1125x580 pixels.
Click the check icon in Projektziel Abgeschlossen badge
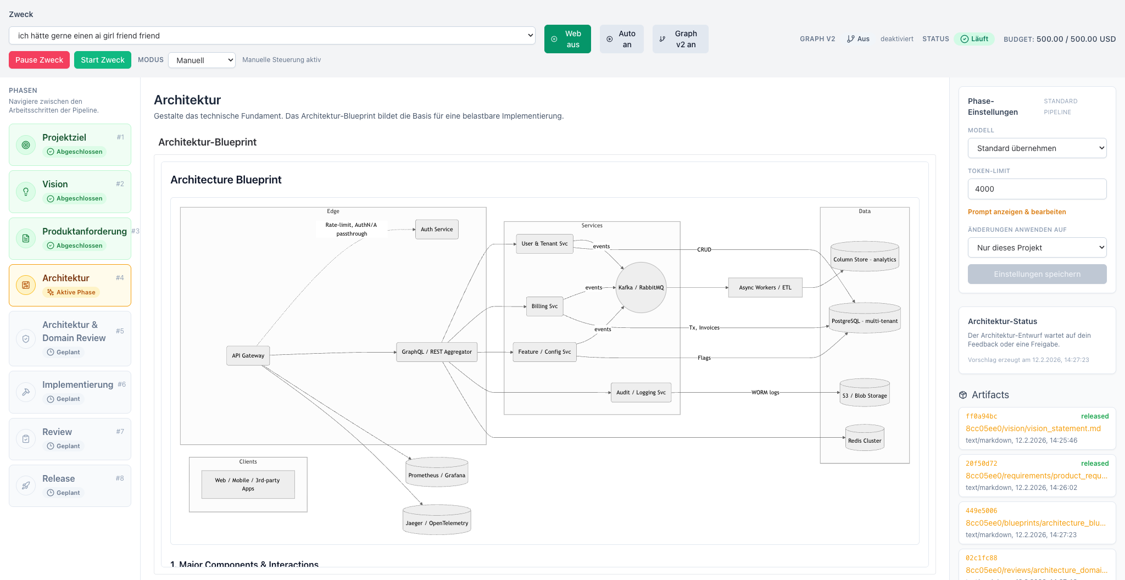click(x=51, y=152)
